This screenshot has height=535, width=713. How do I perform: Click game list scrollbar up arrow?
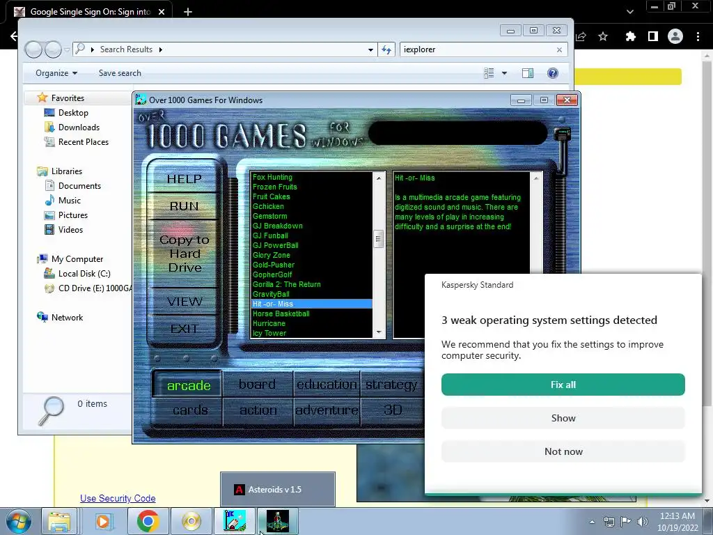[x=379, y=178]
